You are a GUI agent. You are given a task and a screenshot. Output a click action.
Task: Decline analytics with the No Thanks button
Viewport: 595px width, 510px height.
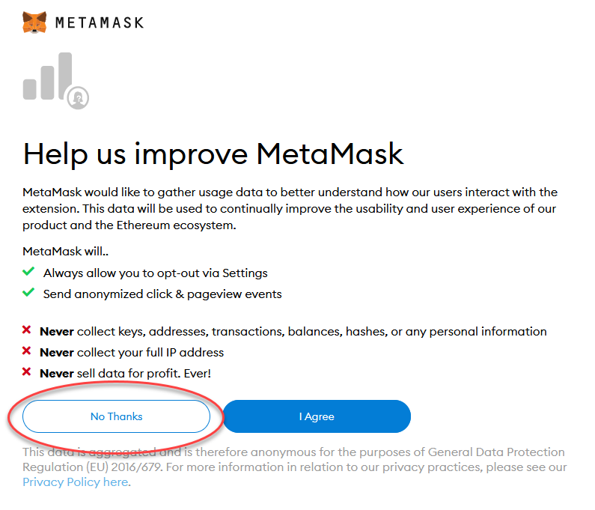[x=116, y=416]
